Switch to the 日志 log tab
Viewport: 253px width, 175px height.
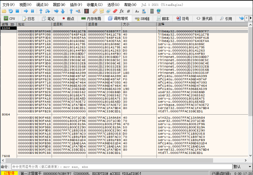click(28, 19)
